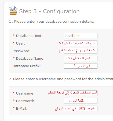This screenshot has height=121, width=113.
Task: Select the "Database Name:" label
Action: (x=30, y=59)
